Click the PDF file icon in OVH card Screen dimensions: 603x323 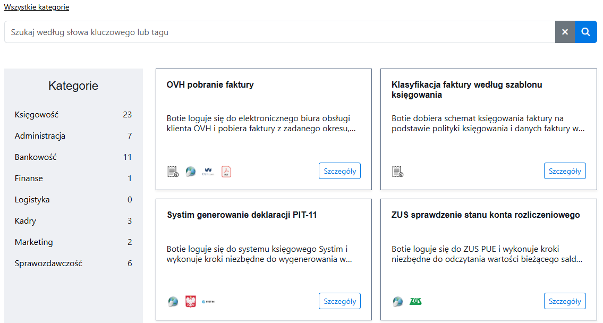(x=226, y=172)
